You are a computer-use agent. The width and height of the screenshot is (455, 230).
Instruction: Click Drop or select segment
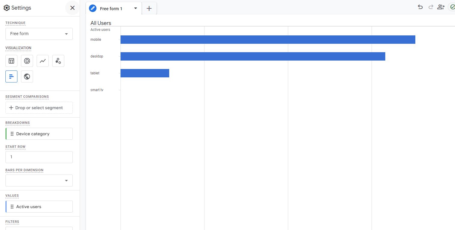tap(39, 107)
